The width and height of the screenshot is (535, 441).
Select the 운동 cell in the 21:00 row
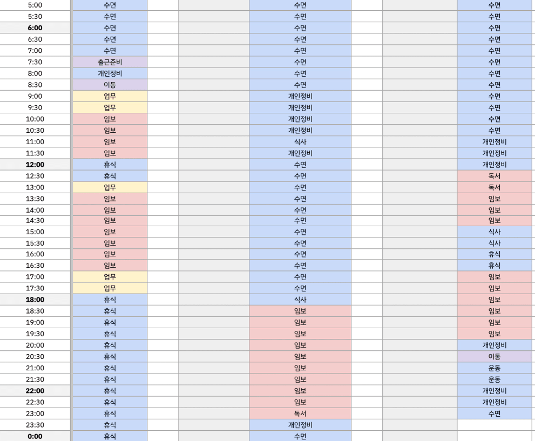pyautogui.click(x=494, y=368)
